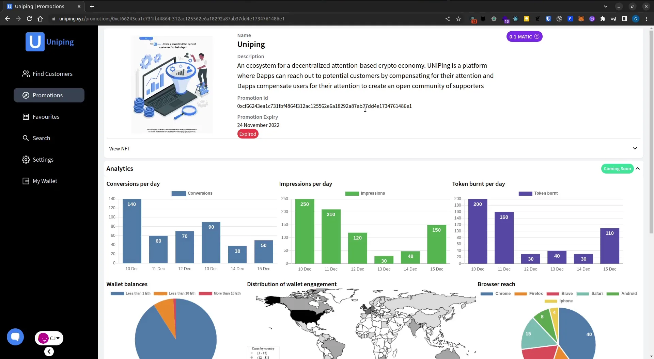Open the media control playlist icon
Screen dimensions: 654x359
tap(614, 19)
